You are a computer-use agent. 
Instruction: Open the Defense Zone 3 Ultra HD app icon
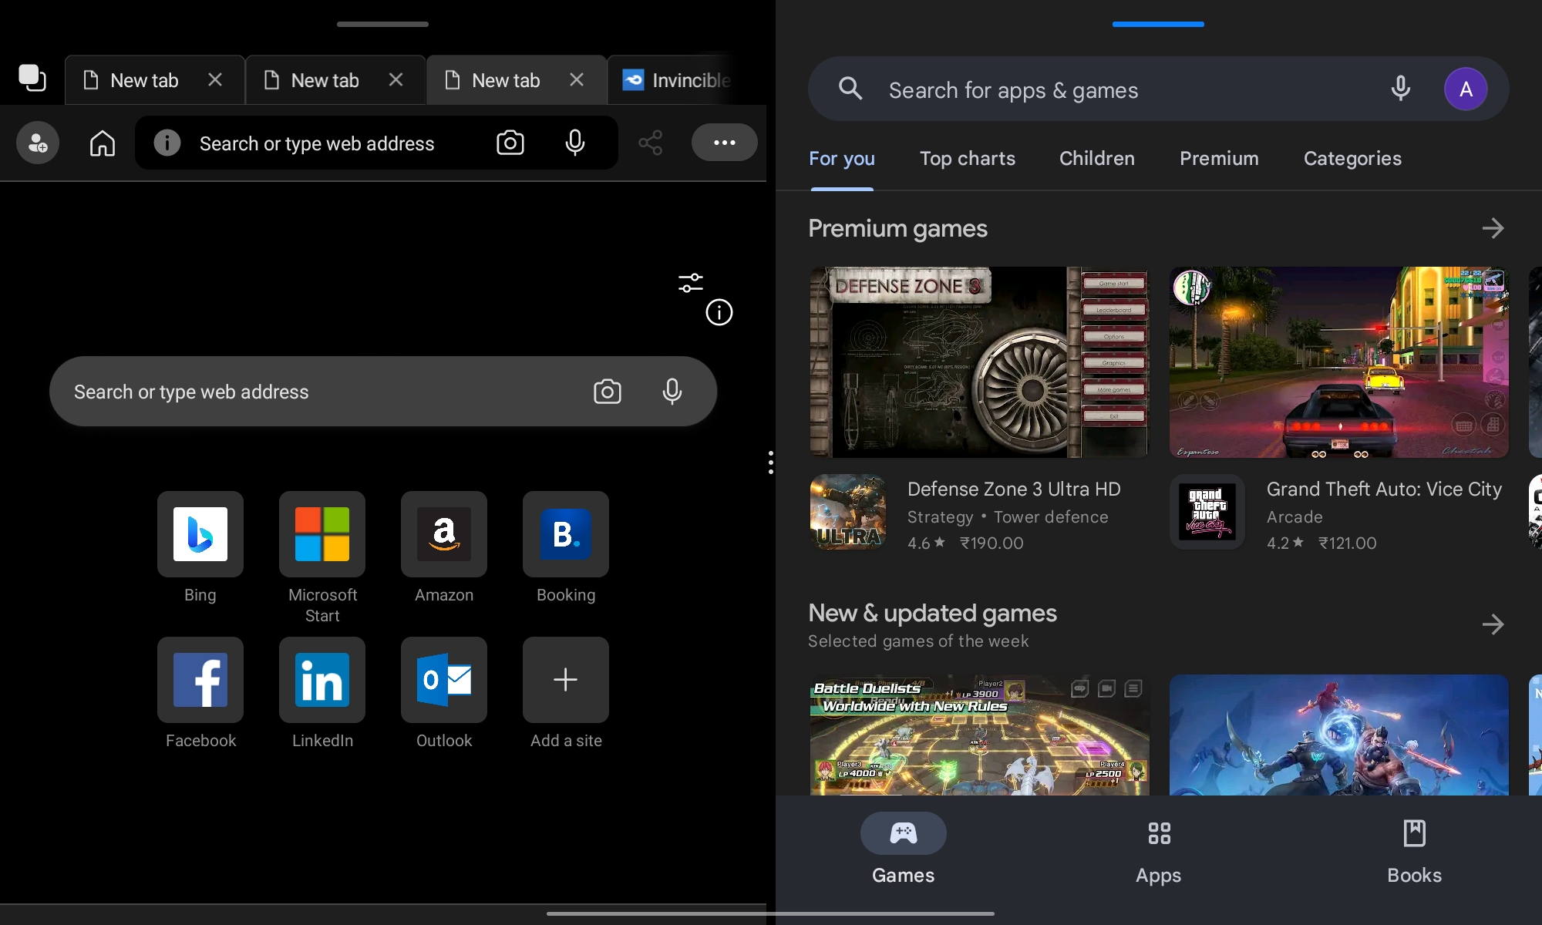click(848, 512)
